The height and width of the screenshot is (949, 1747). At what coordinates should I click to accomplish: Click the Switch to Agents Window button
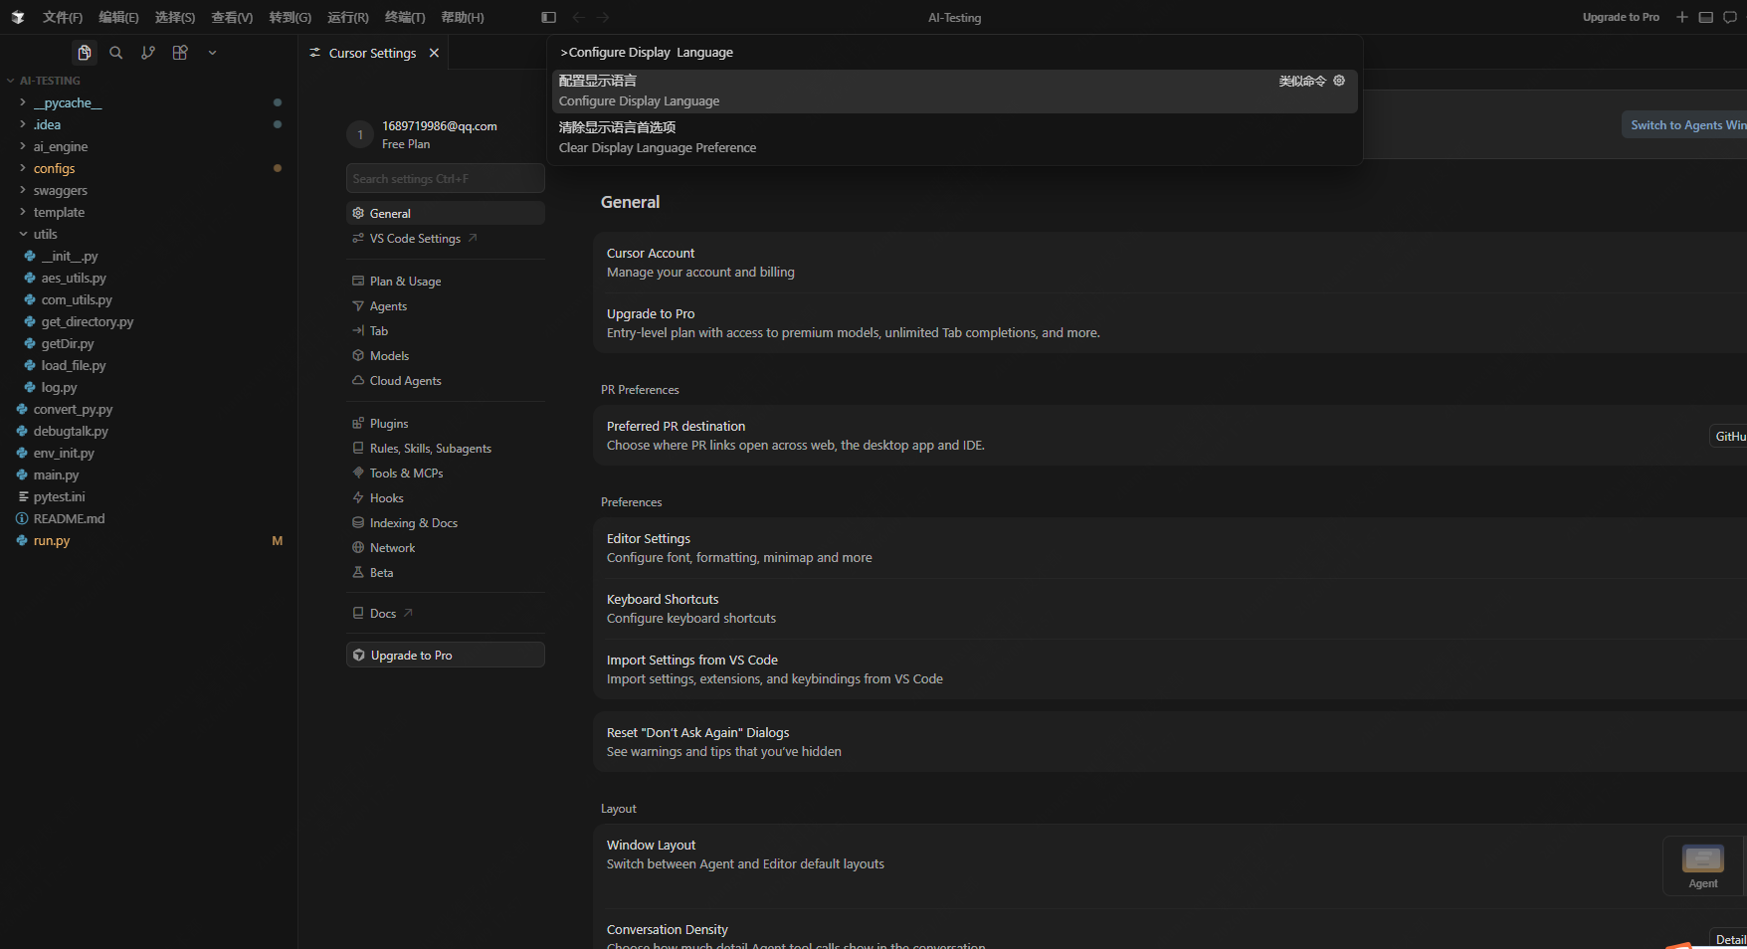pos(1684,124)
